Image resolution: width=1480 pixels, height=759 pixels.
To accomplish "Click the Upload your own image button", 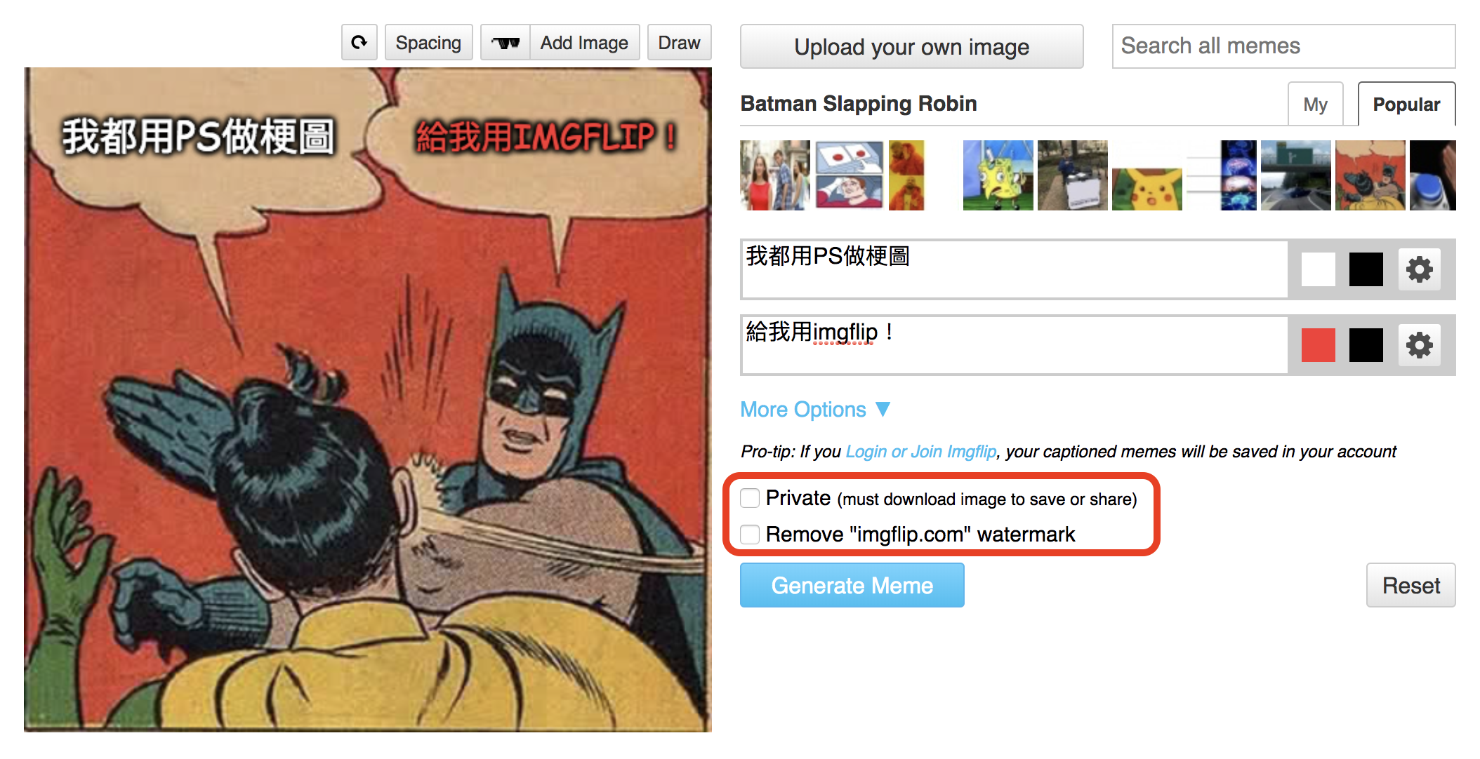I will click(x=911, y=46).
